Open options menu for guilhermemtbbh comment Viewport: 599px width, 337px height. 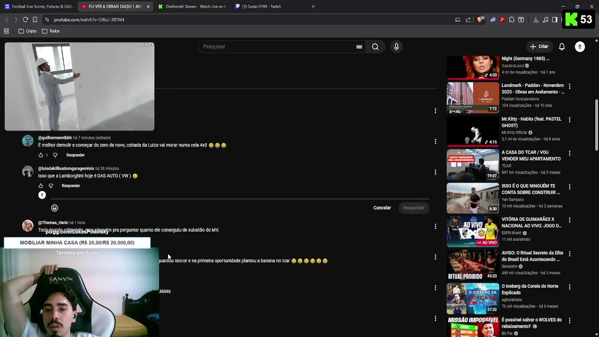tap(435, 141)
